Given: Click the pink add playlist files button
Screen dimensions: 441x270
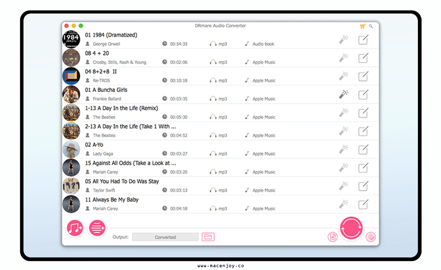Looking at the screenshot, I should coord(97,228).
